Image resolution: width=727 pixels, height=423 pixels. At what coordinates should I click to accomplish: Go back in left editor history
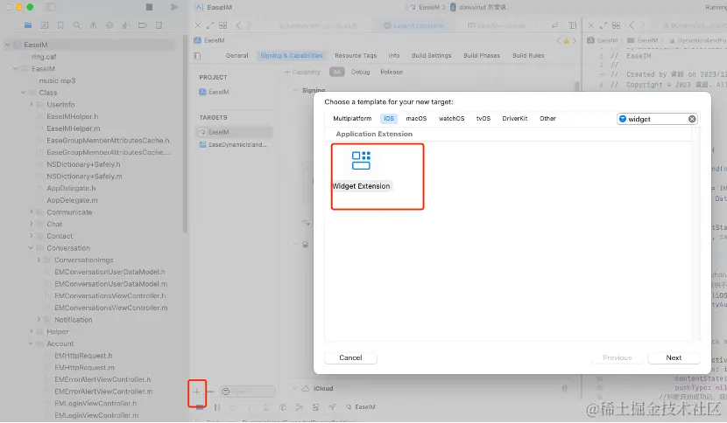pyautogui.click(x=238, y=25)
